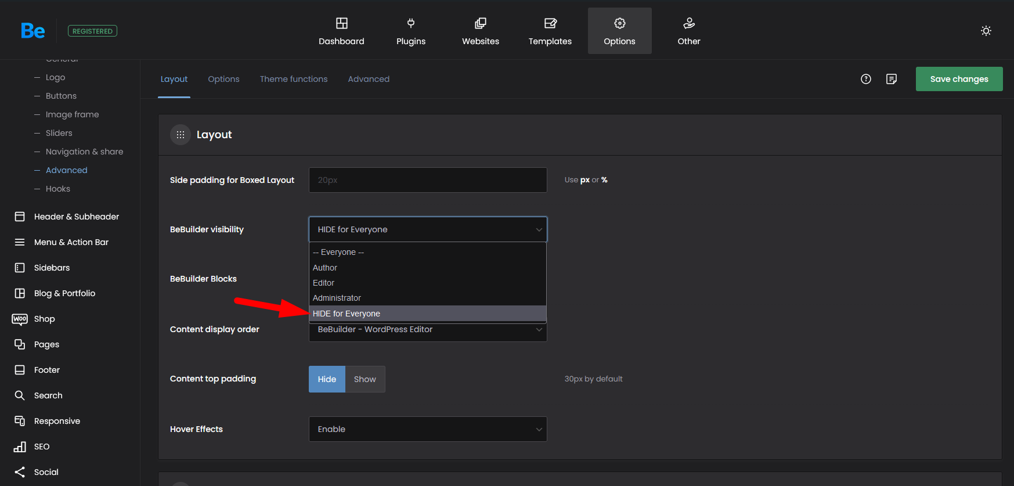1014x486 pixels.
Task: Open Content display order dropdown
Action: click(428, 331)
